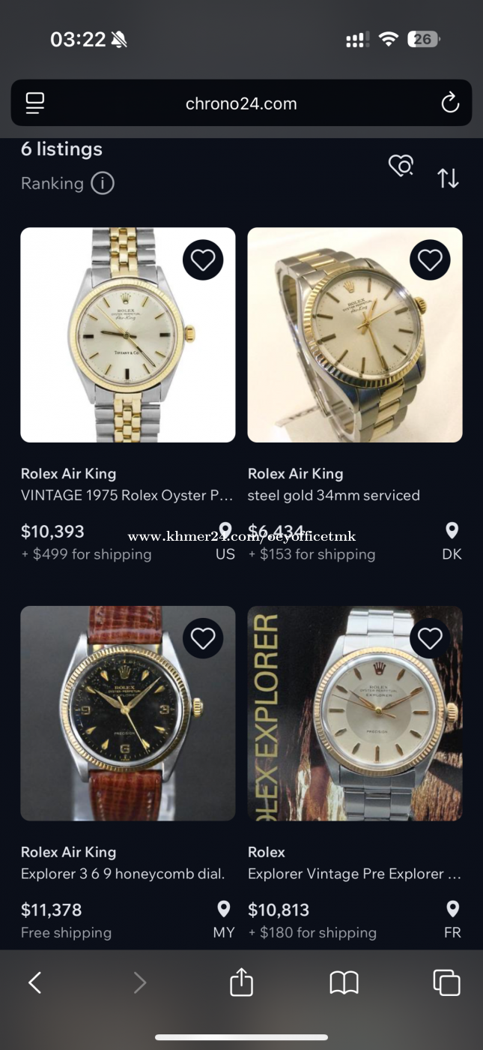Tap the FR location pin icon
Screen dimensions: 483x1050
pyautogui.click(x=452, y=909)
